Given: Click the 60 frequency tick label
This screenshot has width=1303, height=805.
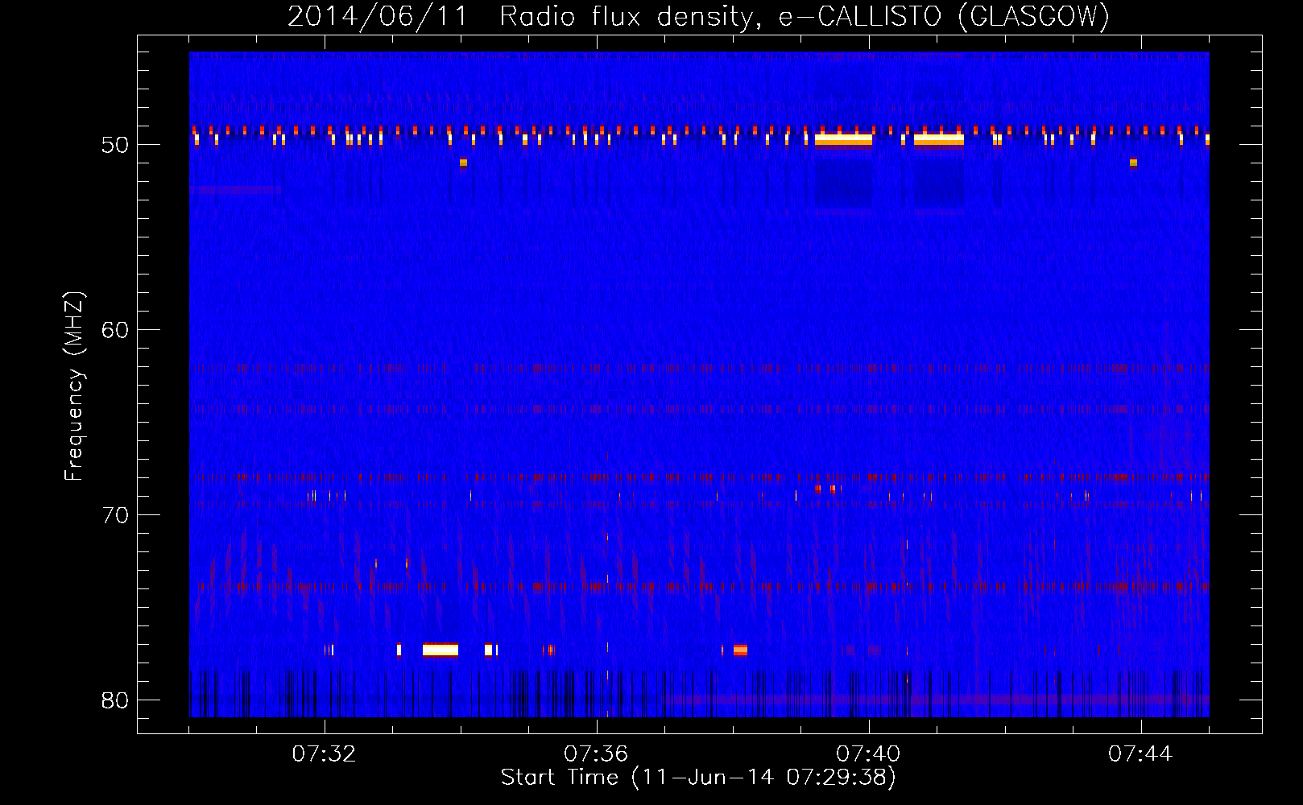Looking at the screenshot, I should click(x=115, y=330).
